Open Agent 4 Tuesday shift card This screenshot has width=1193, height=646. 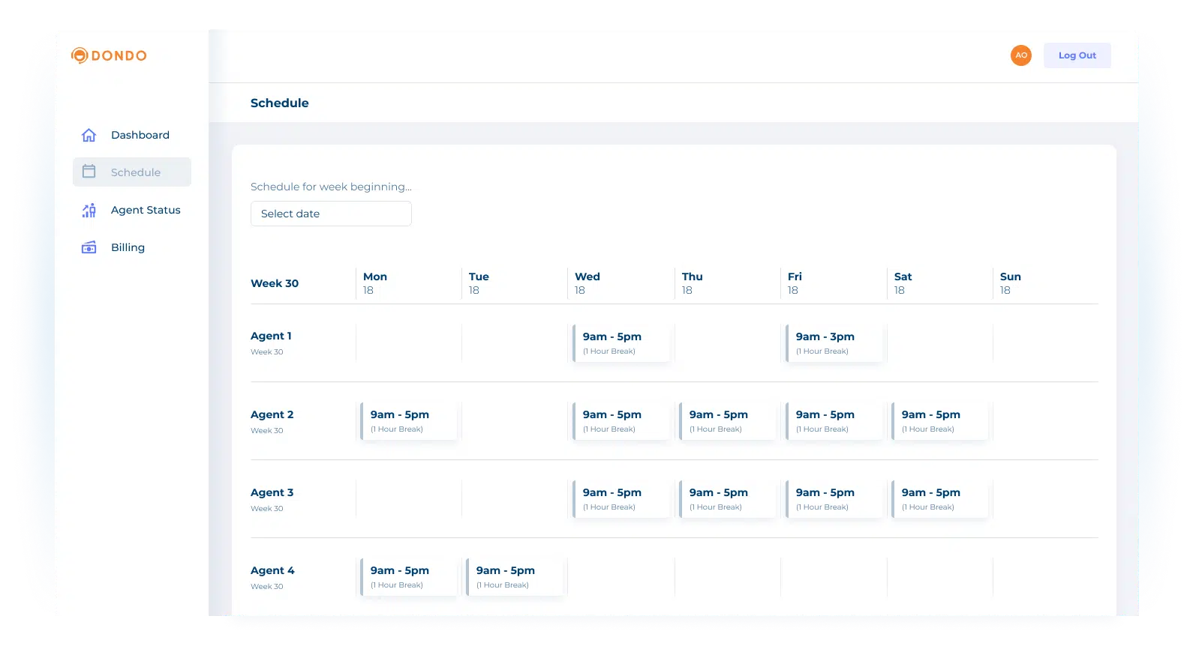(515, 577)
